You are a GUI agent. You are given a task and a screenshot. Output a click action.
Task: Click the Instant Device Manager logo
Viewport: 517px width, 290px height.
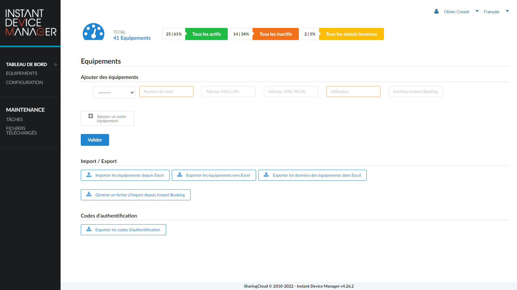(31, 23)
